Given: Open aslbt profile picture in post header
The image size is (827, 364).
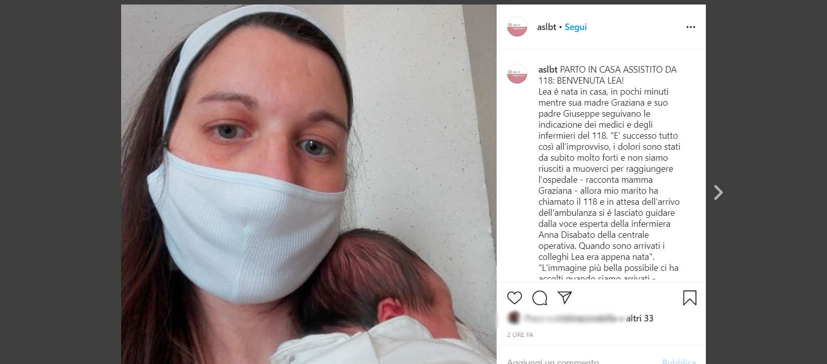Looking at the screenshot, I should [517, 27].
